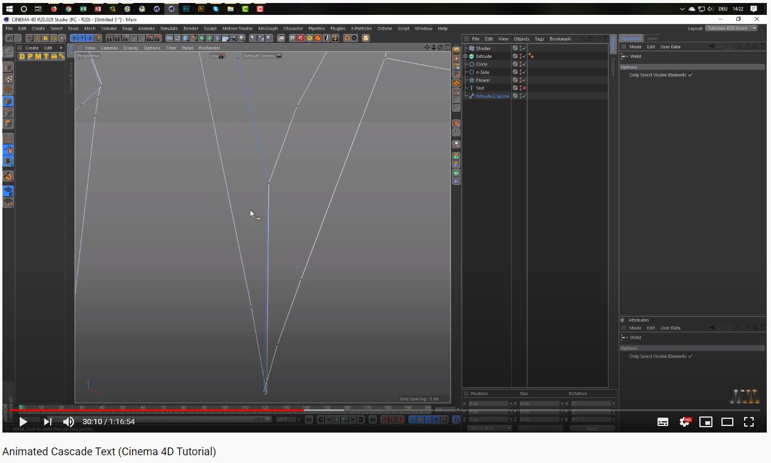Toggle visibility dots of Extrude object
The image size is (771, 463).
click(520, 56)
